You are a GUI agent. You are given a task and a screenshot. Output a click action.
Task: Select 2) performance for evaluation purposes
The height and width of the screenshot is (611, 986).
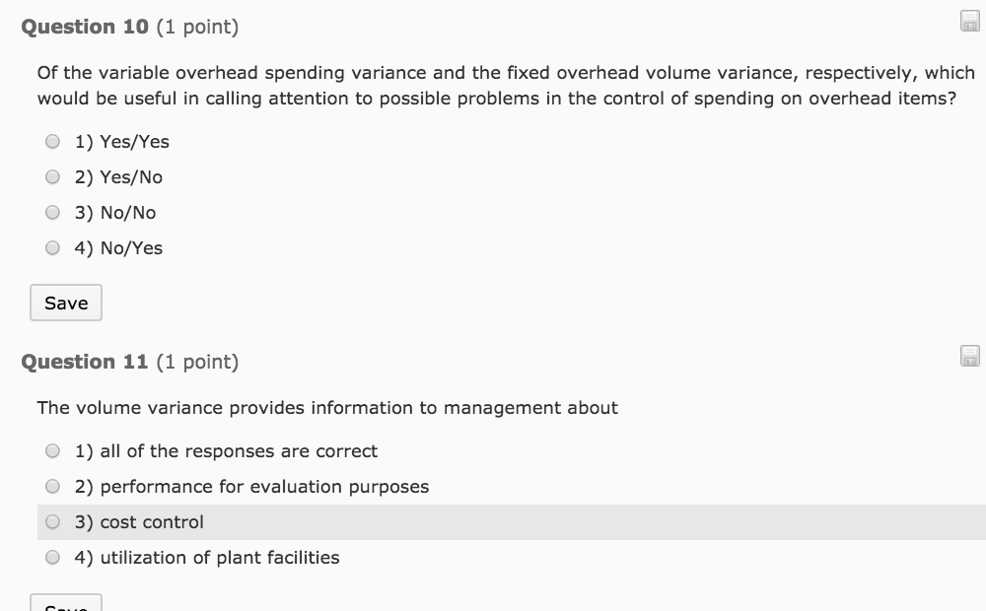52,486
